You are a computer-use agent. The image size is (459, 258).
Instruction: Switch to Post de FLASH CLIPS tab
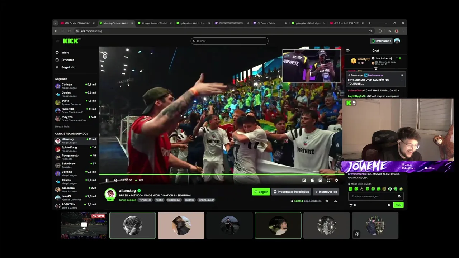tap(346, 23)
